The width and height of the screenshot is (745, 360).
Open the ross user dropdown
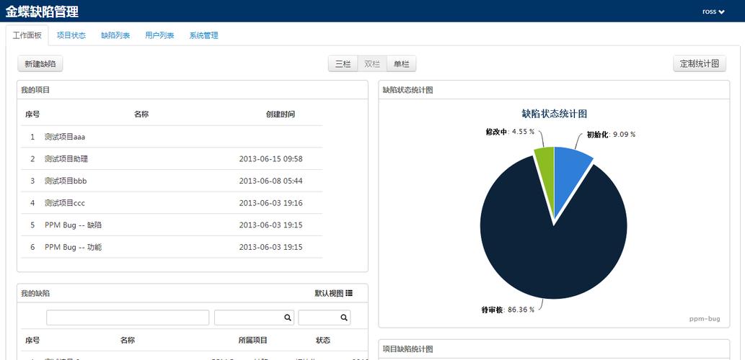pyautogui.click(x=713, y=12)
